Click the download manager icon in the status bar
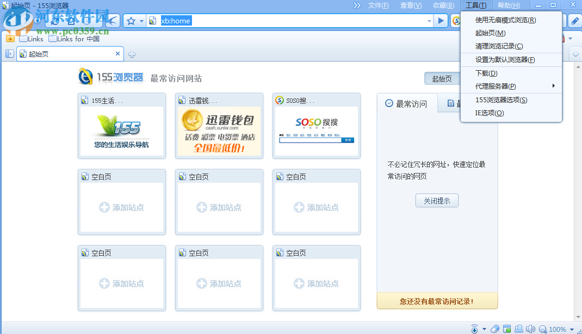 [x=474, y=329]
